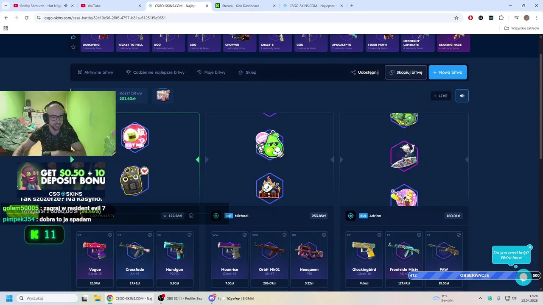Click the address bar URL
543x305 pixels.
point(105,18)
